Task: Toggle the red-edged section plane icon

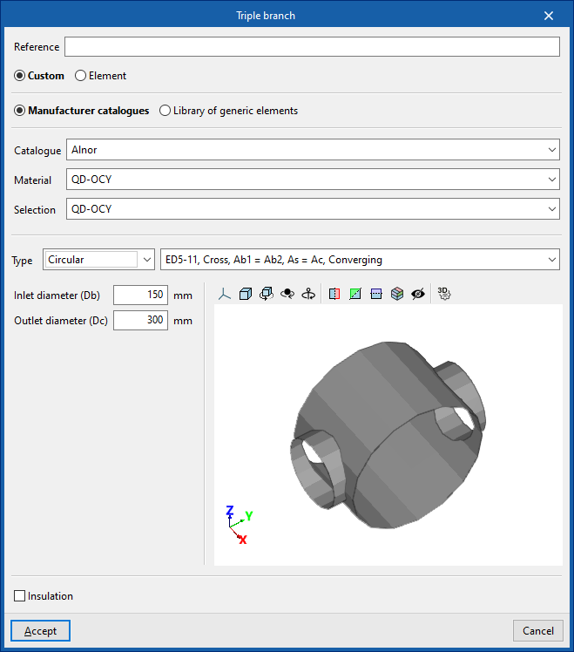Action: pyautogui.click(x=334, y=294)
